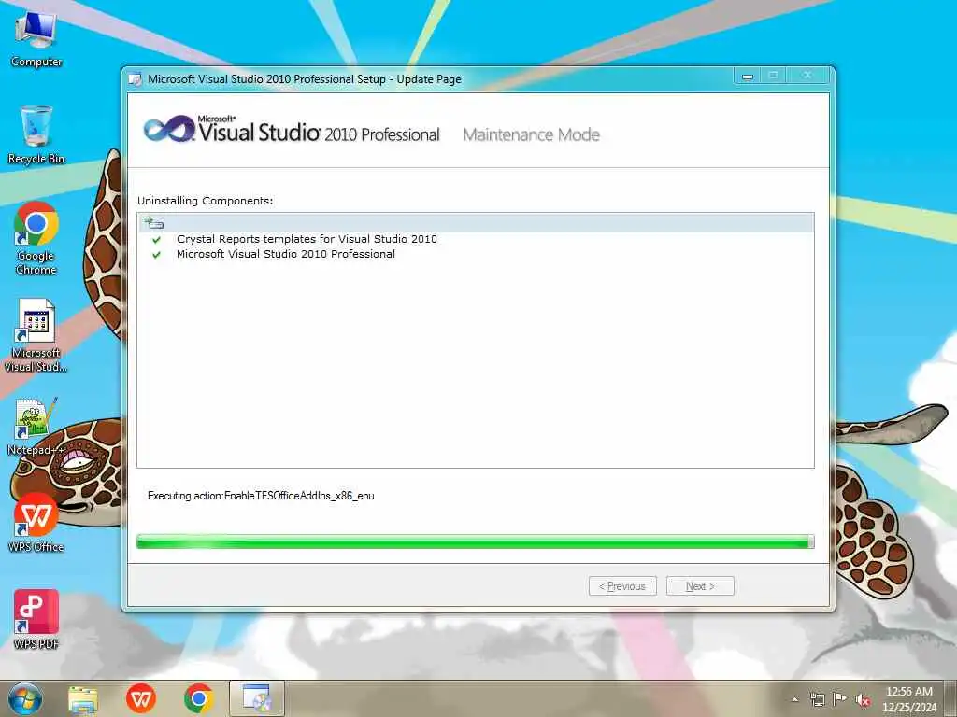The width and height of the screenshot is (957, 717).
Task: Select the Visual Studio Setup taskbar item
Action: (x=257, y=698)
